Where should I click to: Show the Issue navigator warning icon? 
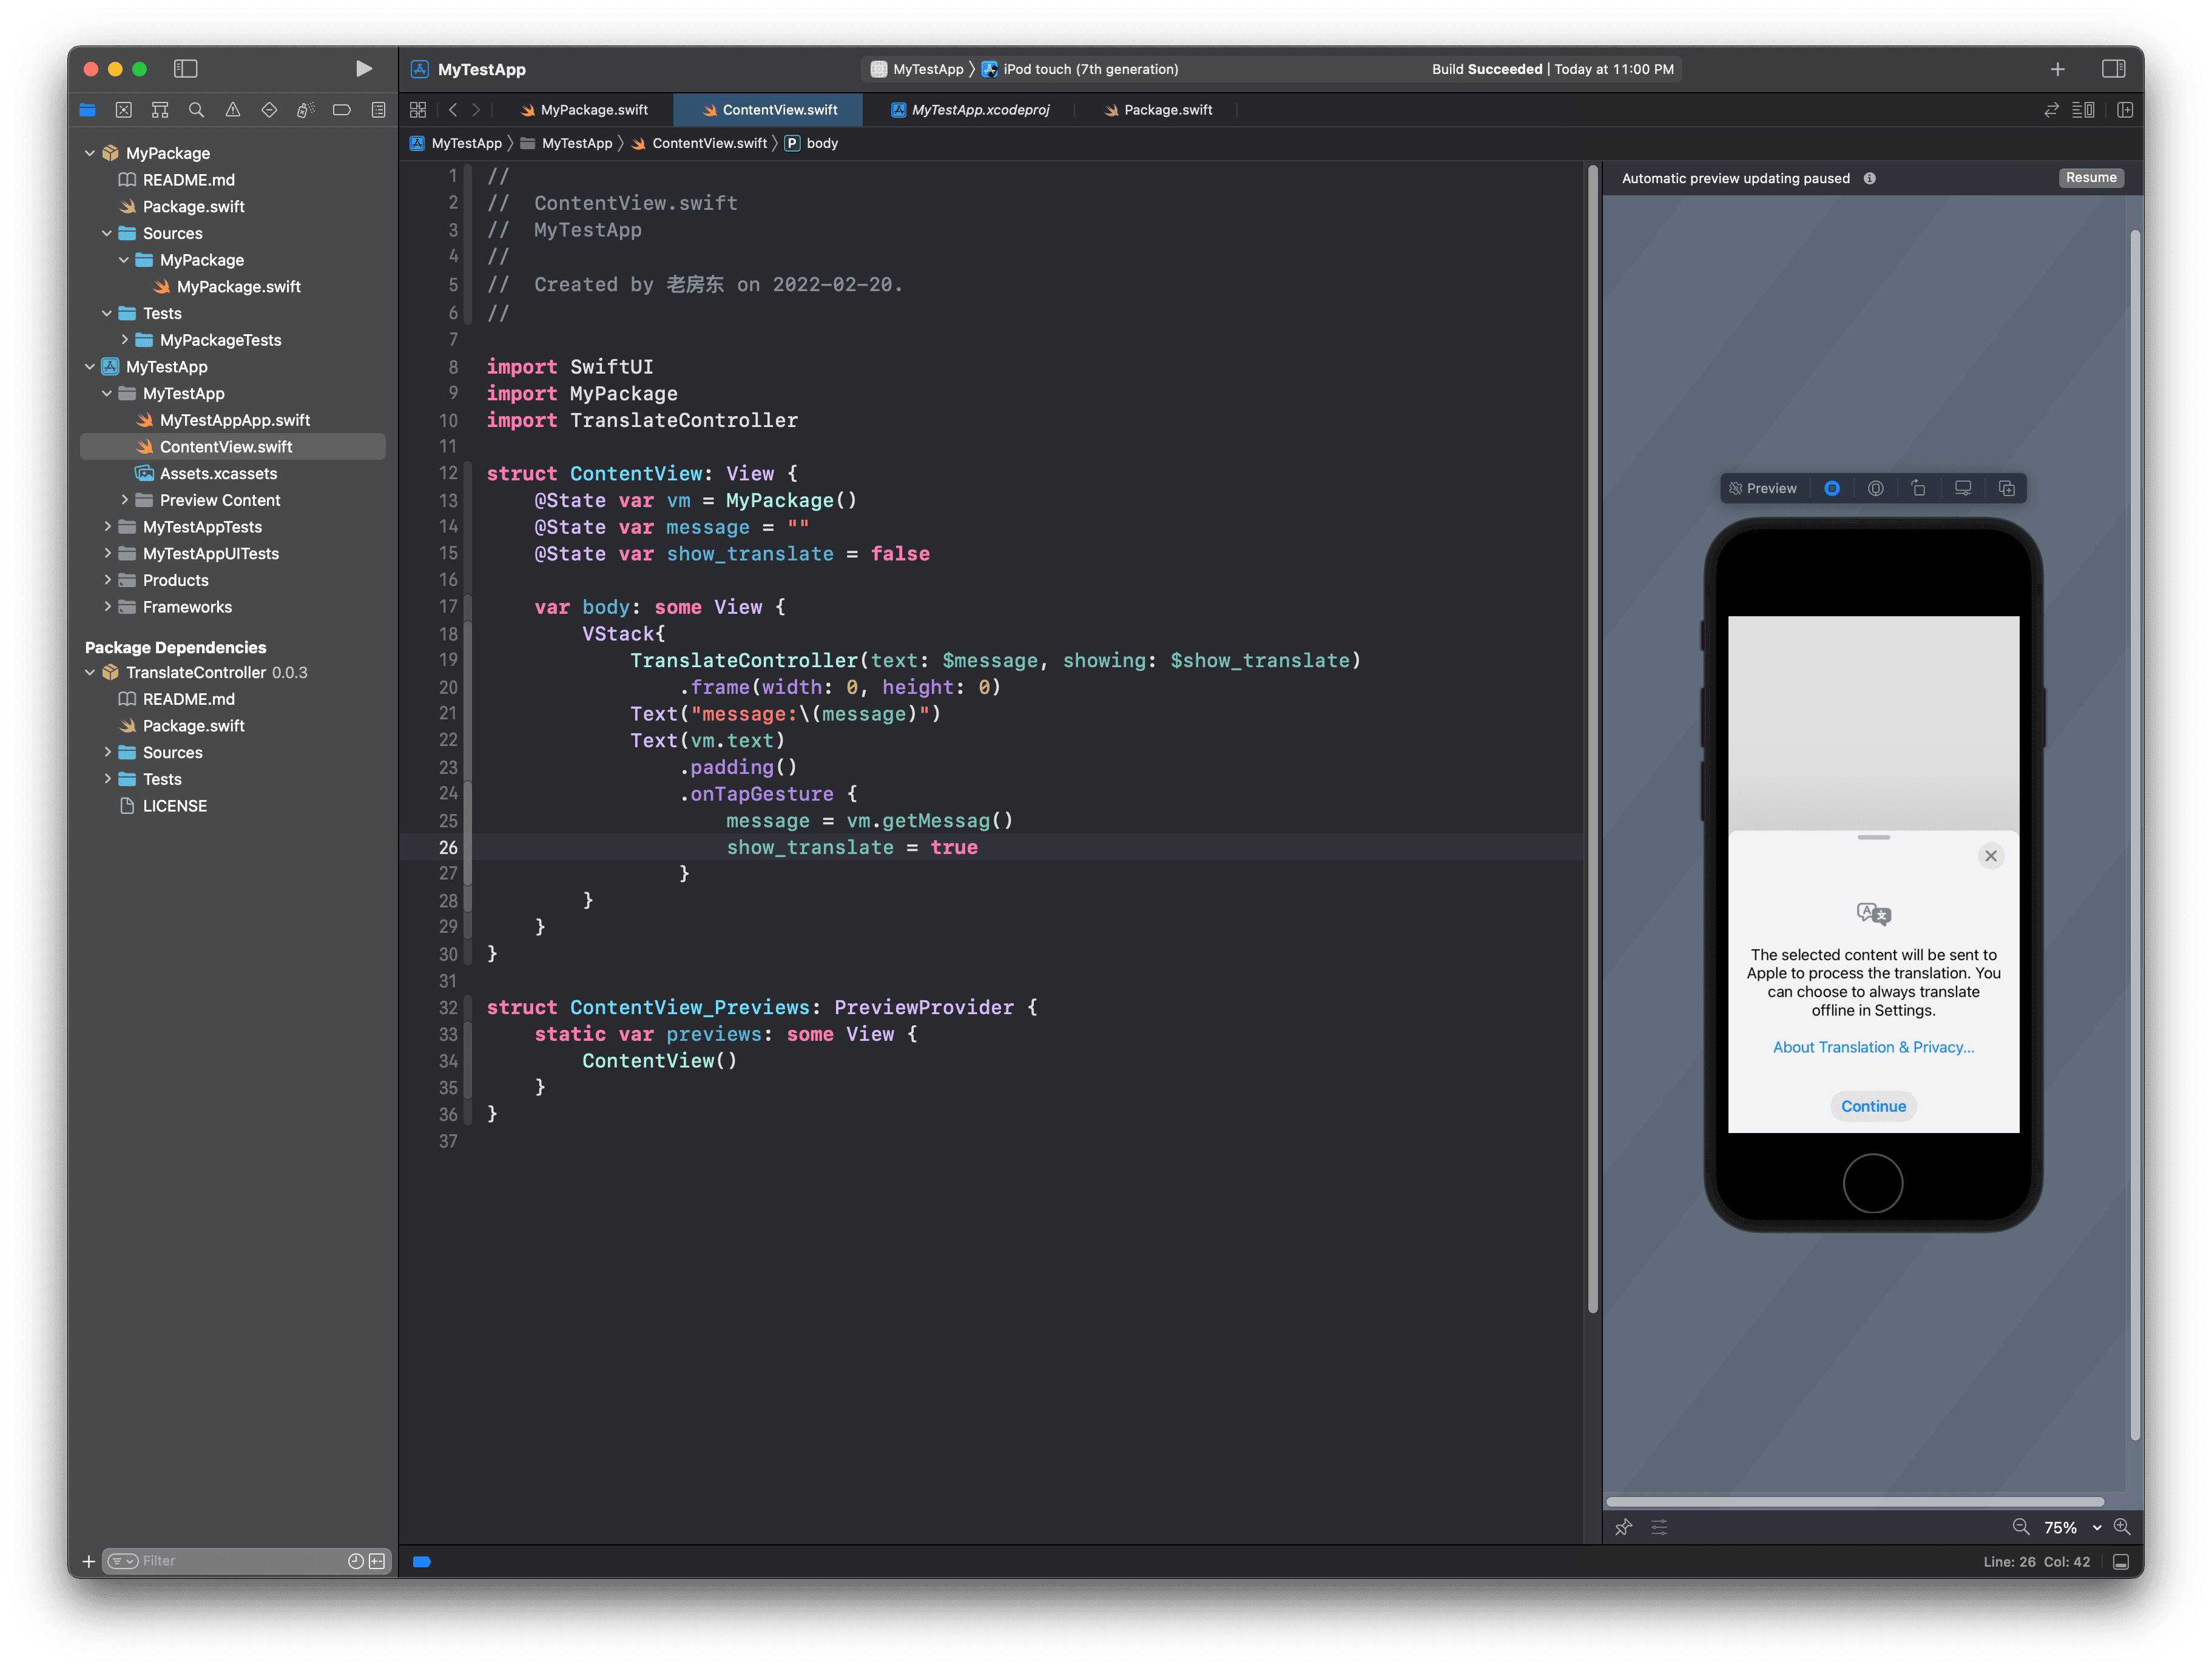pos(232,110)
